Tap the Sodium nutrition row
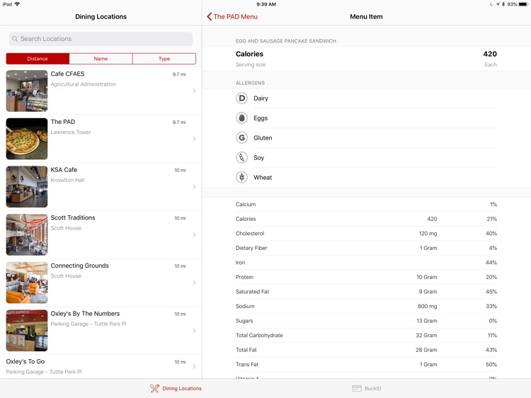Screen dimensions: 531x398 (367, 306)
